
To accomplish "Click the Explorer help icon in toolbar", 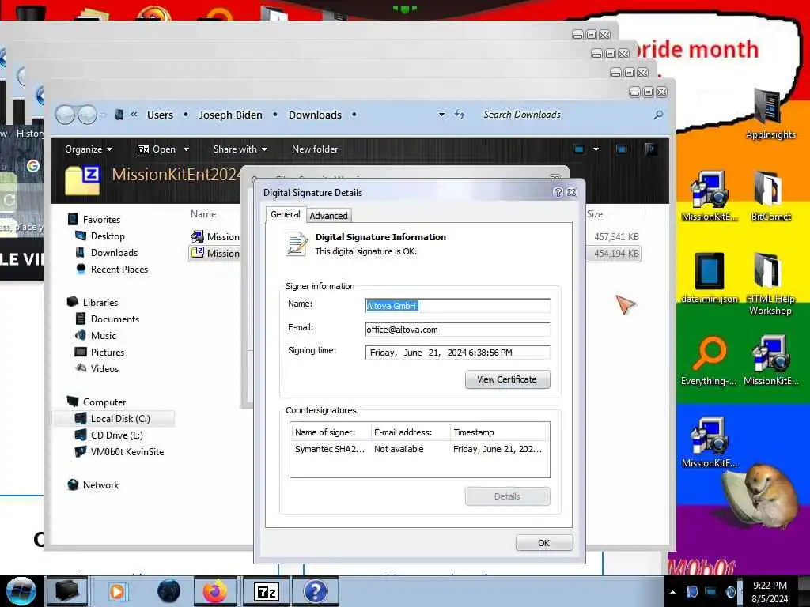I will [x=650, y=149].
